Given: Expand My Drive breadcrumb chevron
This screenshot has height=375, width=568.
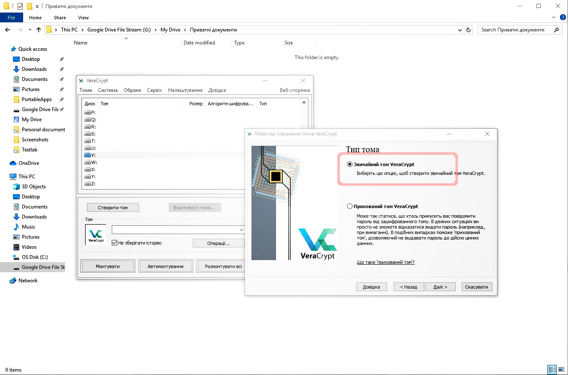Looking at the screenshot, I should point(185,30).
